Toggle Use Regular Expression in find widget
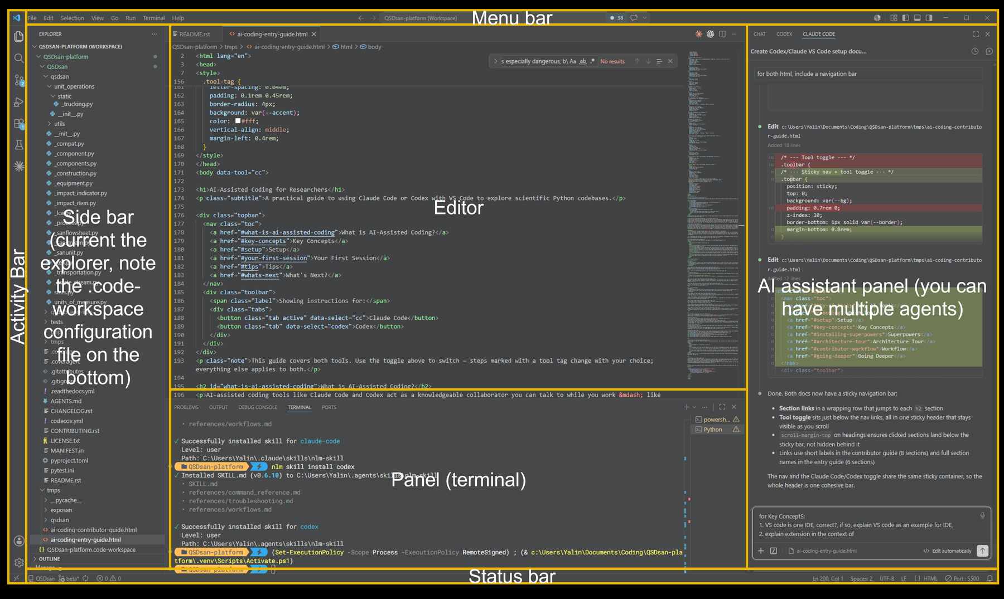This screenshot has height=599, width=1004. [592, 61]
